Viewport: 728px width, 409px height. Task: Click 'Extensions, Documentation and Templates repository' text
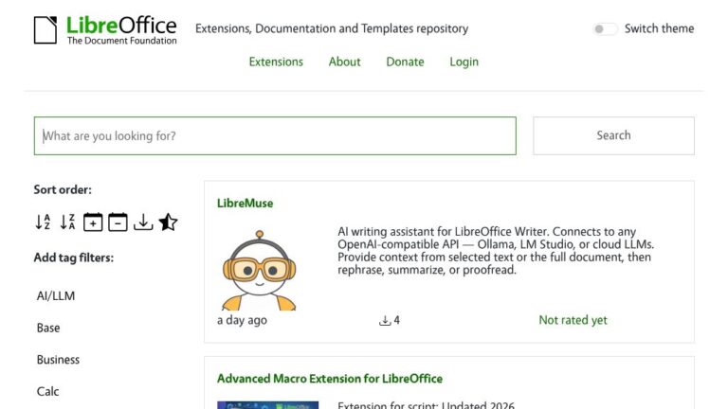tap(332, 28)
